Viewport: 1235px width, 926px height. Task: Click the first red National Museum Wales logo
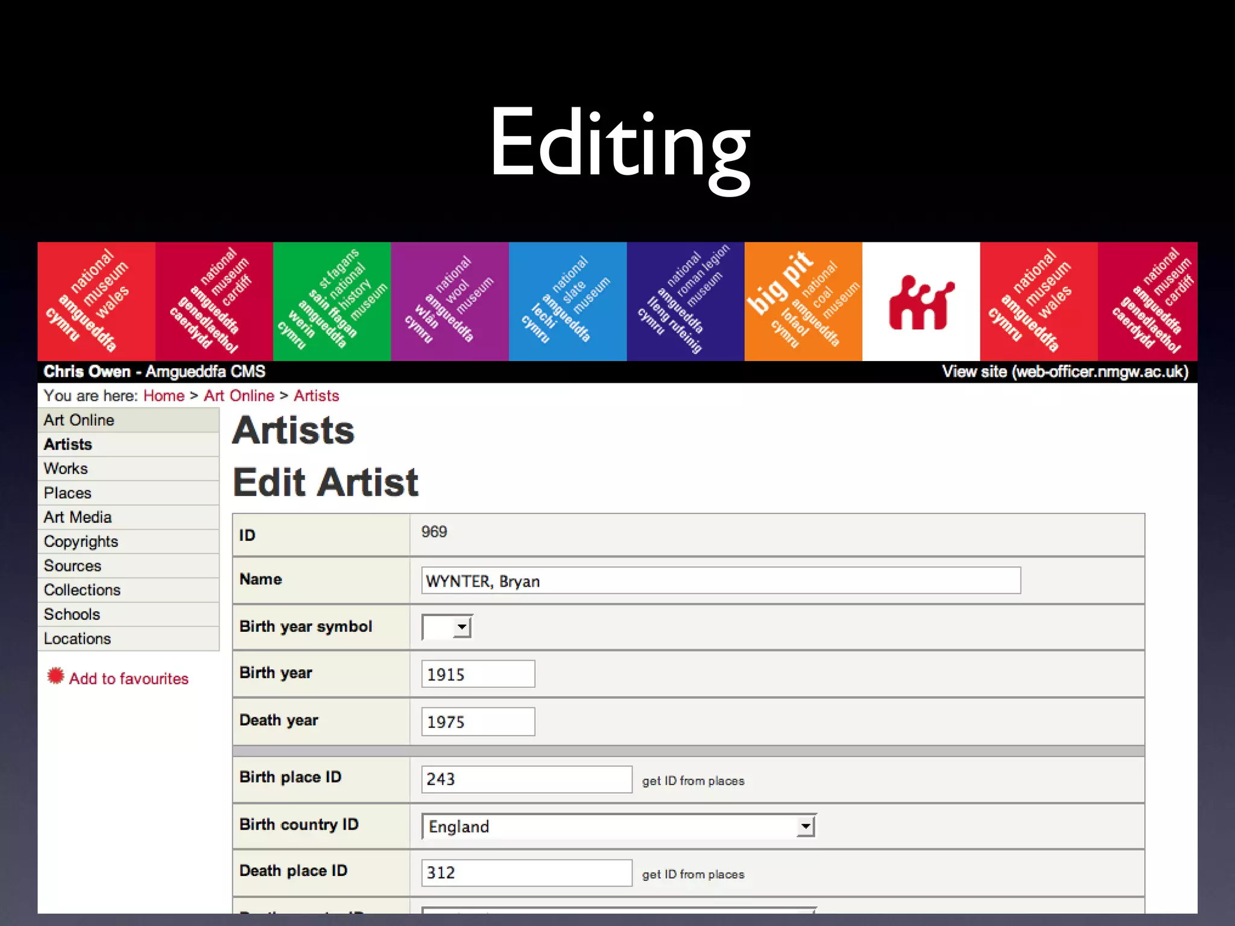[96, 301]
